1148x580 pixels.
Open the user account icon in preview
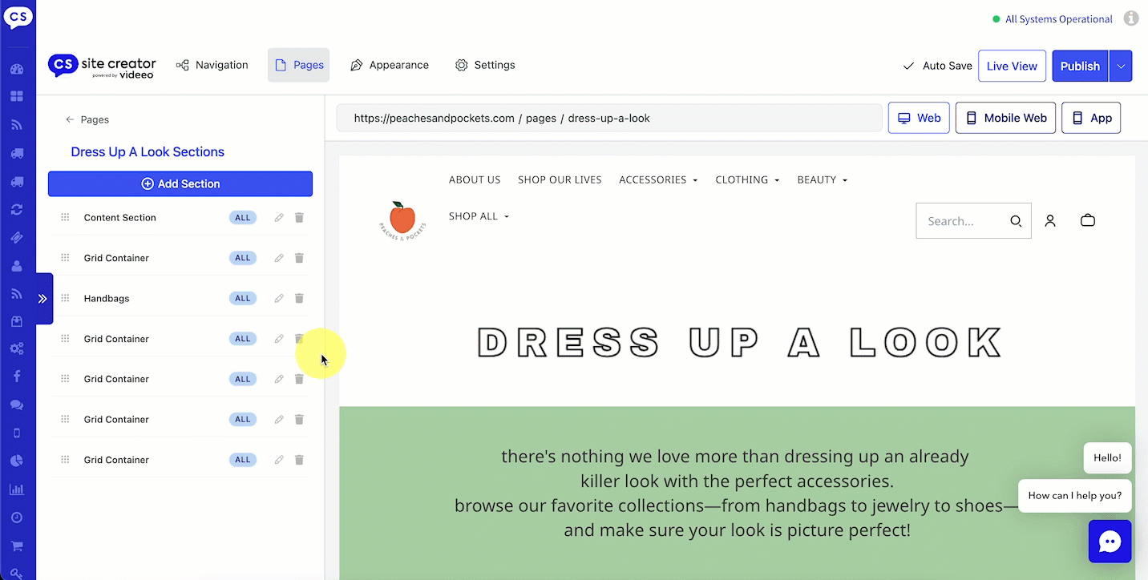[x=1049, y=220]
